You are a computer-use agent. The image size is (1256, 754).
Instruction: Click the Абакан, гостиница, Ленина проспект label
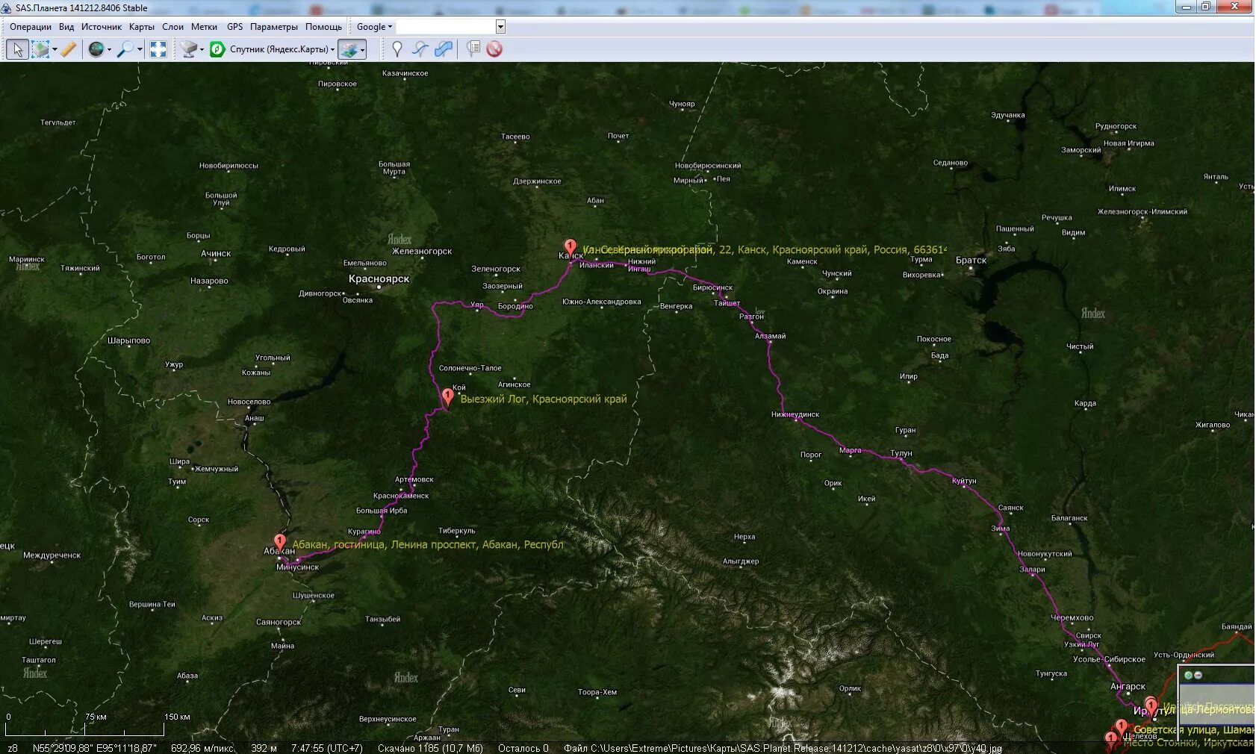(x=428, y=545)
